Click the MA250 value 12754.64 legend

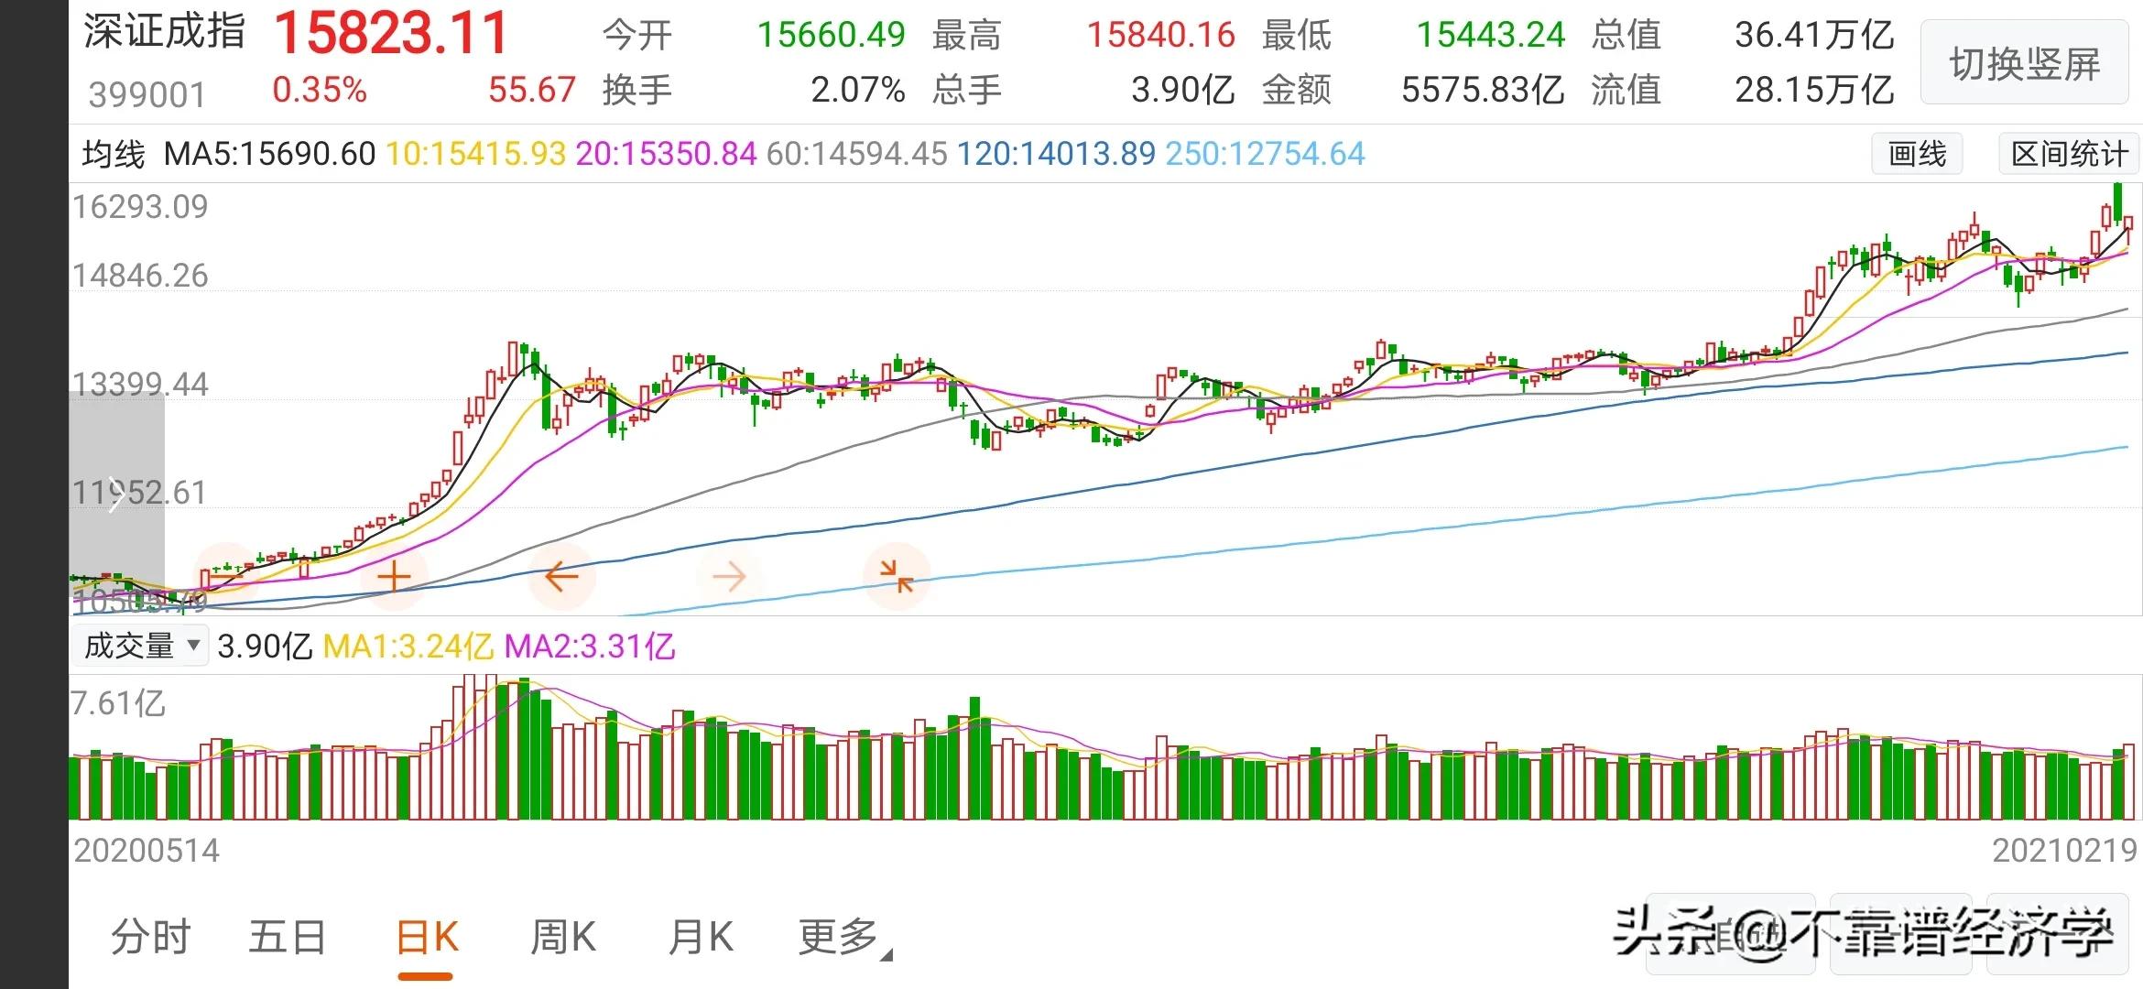1265,154
